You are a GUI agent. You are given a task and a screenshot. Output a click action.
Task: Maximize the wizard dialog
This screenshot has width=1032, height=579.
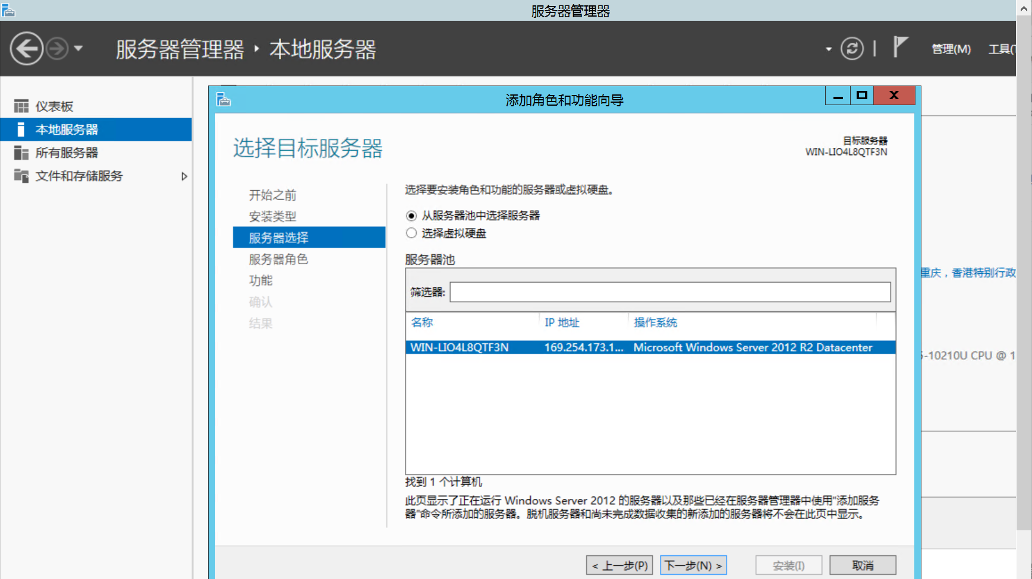862,96
